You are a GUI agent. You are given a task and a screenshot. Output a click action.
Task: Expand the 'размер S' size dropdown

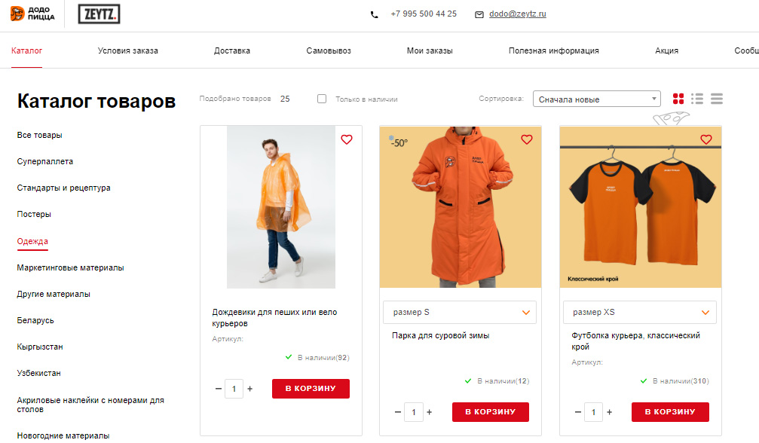(x=459, y=312)
